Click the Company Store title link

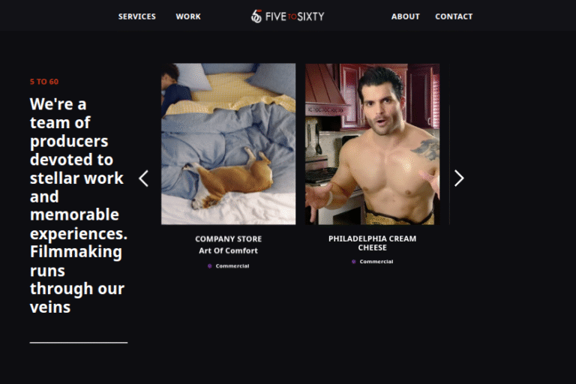tap(229, 238)
